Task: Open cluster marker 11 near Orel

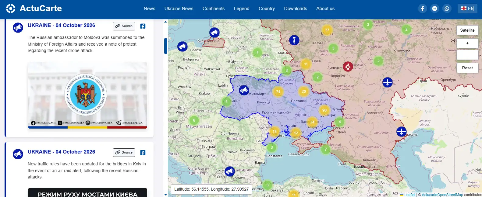Action: tap(306, 64)
